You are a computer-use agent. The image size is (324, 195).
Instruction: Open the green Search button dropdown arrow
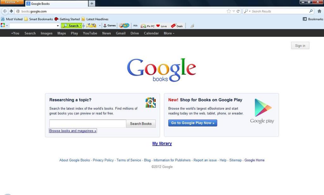[x=81, y=26]
